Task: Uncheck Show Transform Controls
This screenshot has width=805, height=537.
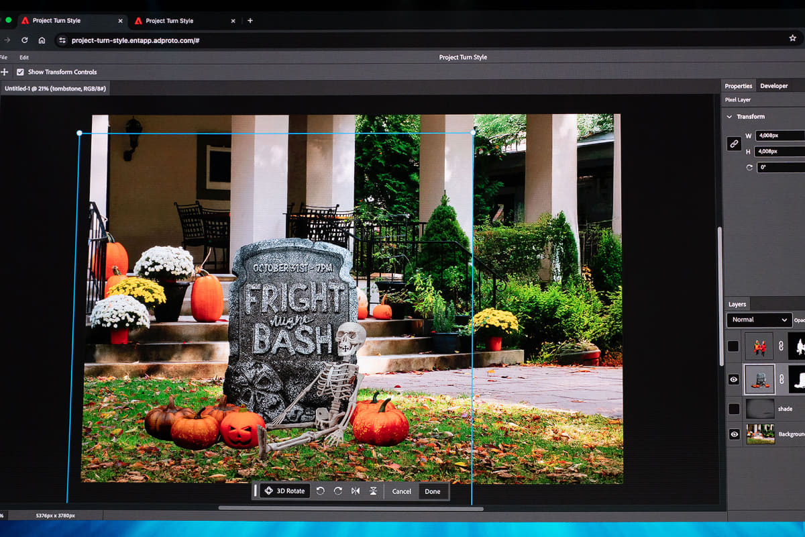Action: [20, 72]
